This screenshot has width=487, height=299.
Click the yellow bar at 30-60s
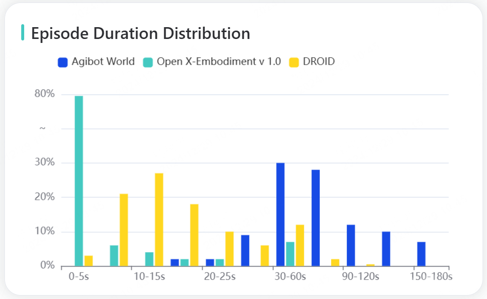[x=300, y=245]
